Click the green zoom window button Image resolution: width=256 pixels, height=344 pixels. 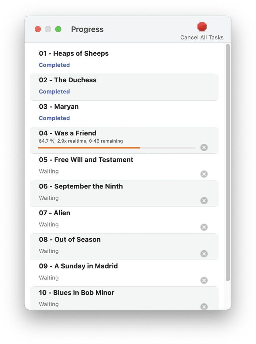click(x=58, y=29)
